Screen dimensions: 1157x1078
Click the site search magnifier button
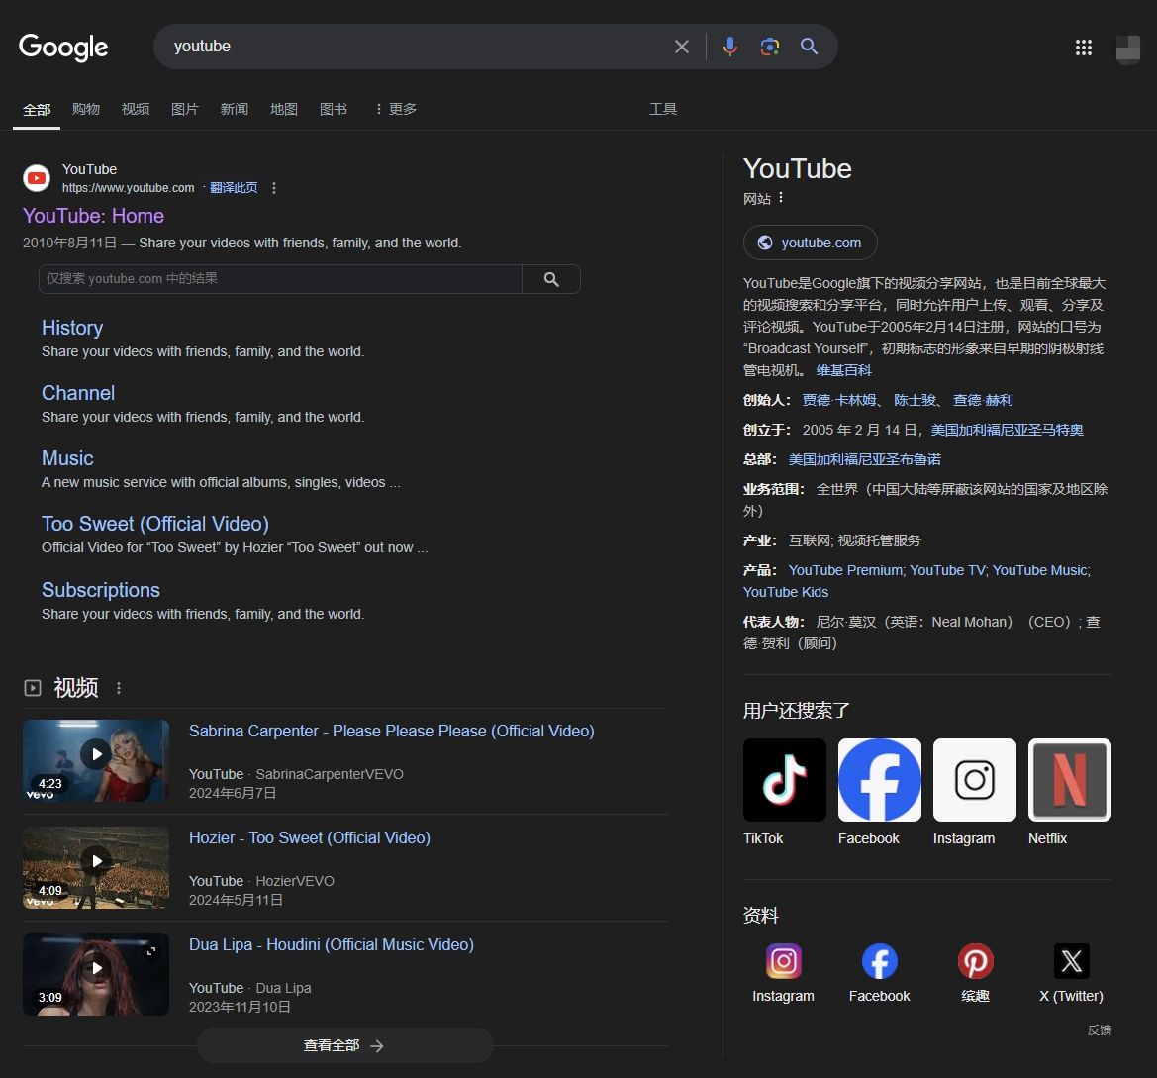point(551,279)
